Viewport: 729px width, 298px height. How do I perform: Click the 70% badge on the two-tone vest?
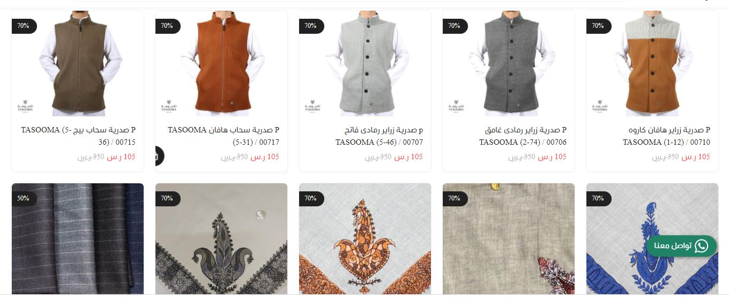pos(598,26)
